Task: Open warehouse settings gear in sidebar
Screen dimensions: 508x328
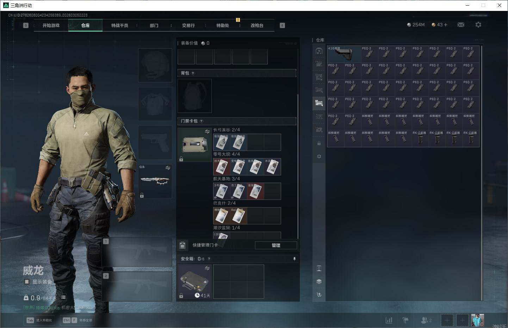Action: click(x=319, y=156)
